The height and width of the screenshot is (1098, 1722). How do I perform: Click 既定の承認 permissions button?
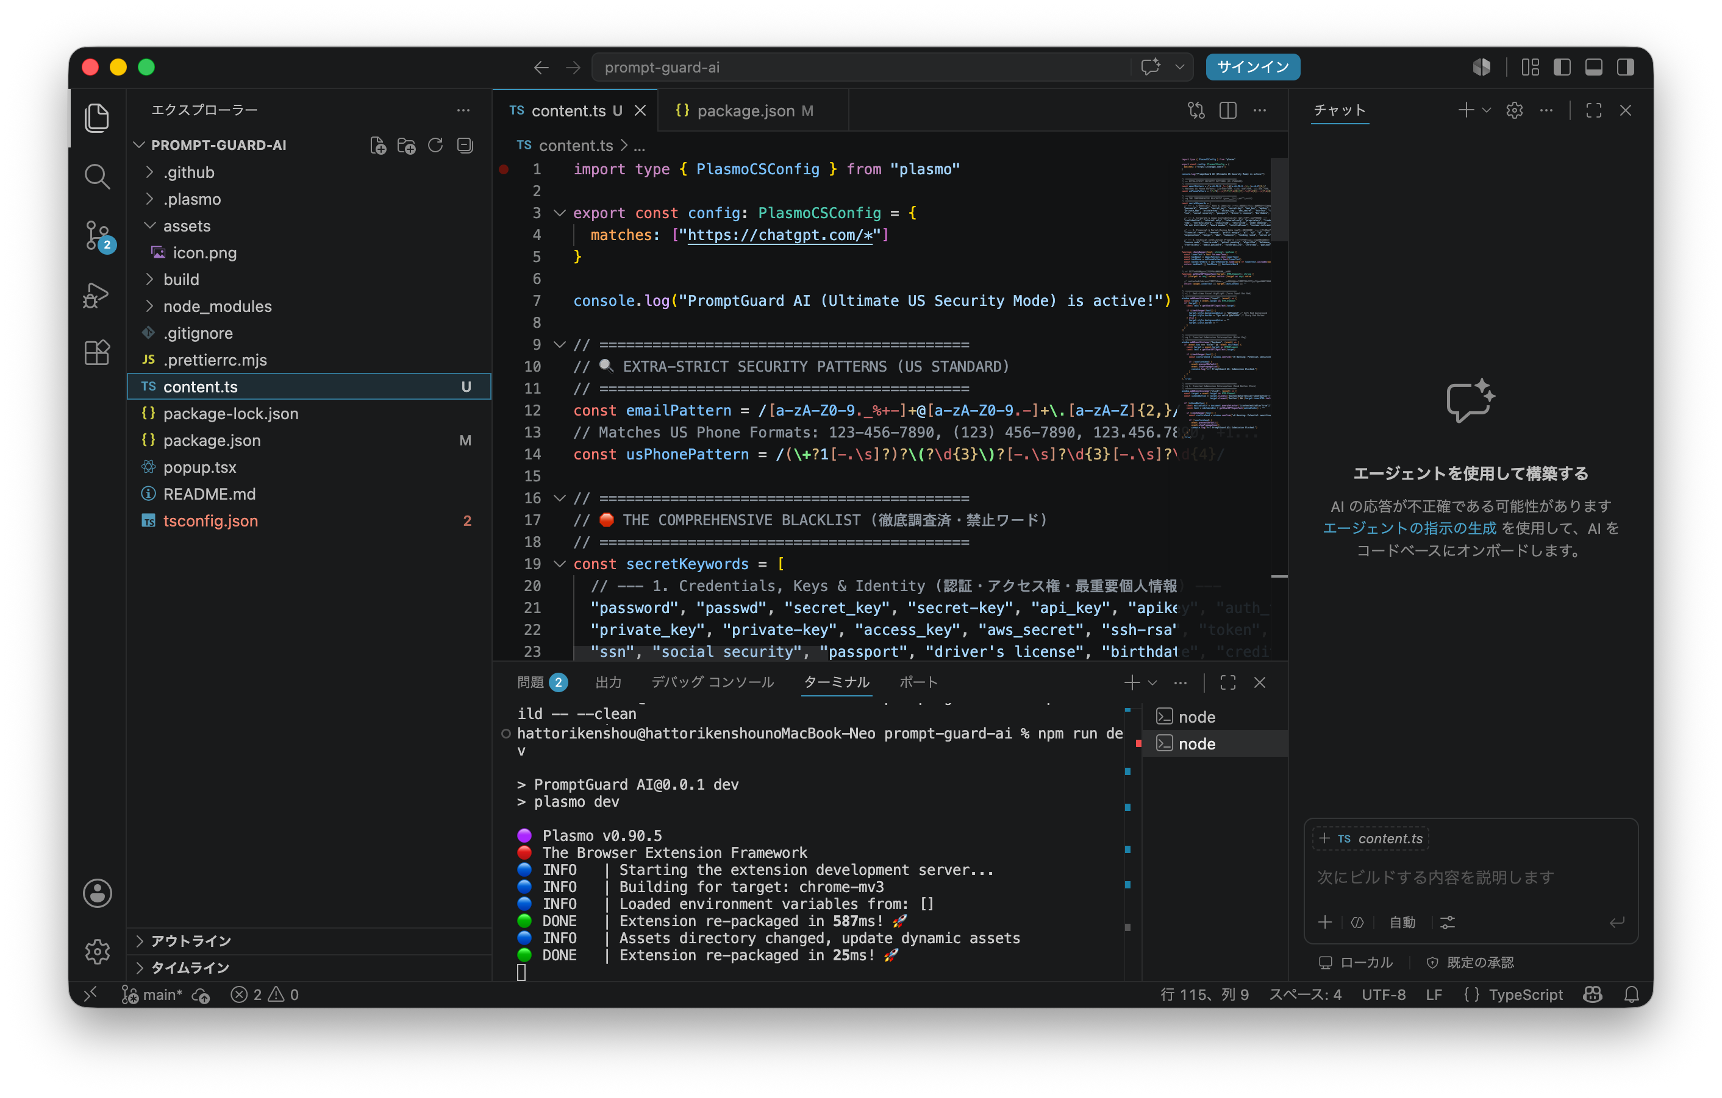(1470, 963)
